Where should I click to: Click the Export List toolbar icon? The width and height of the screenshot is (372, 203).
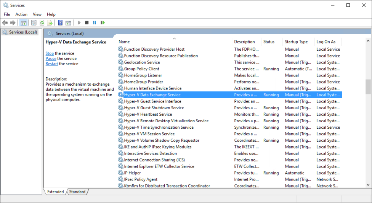click(50, 23)
